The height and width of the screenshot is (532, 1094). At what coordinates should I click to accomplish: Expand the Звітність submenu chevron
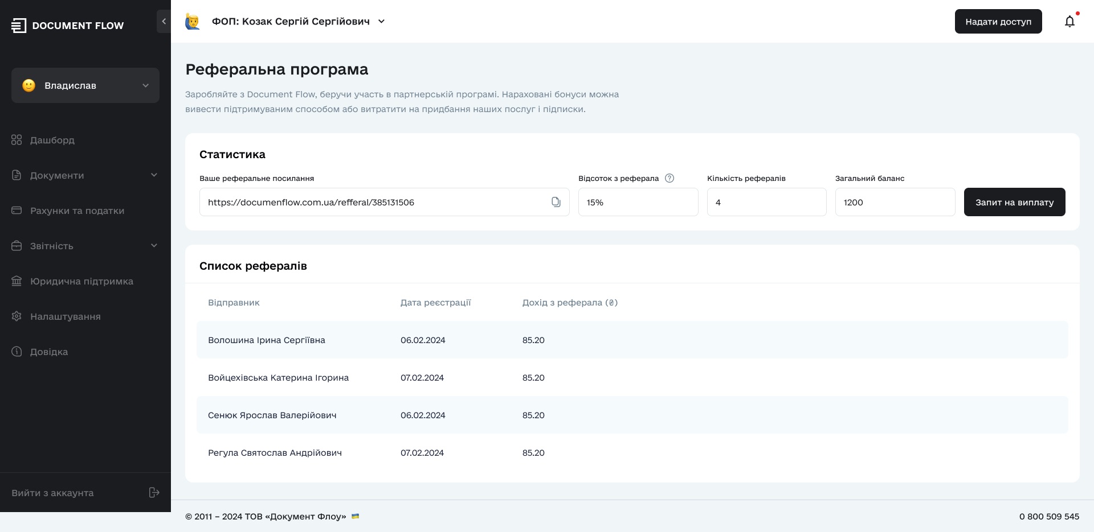(x=154, y=246)
